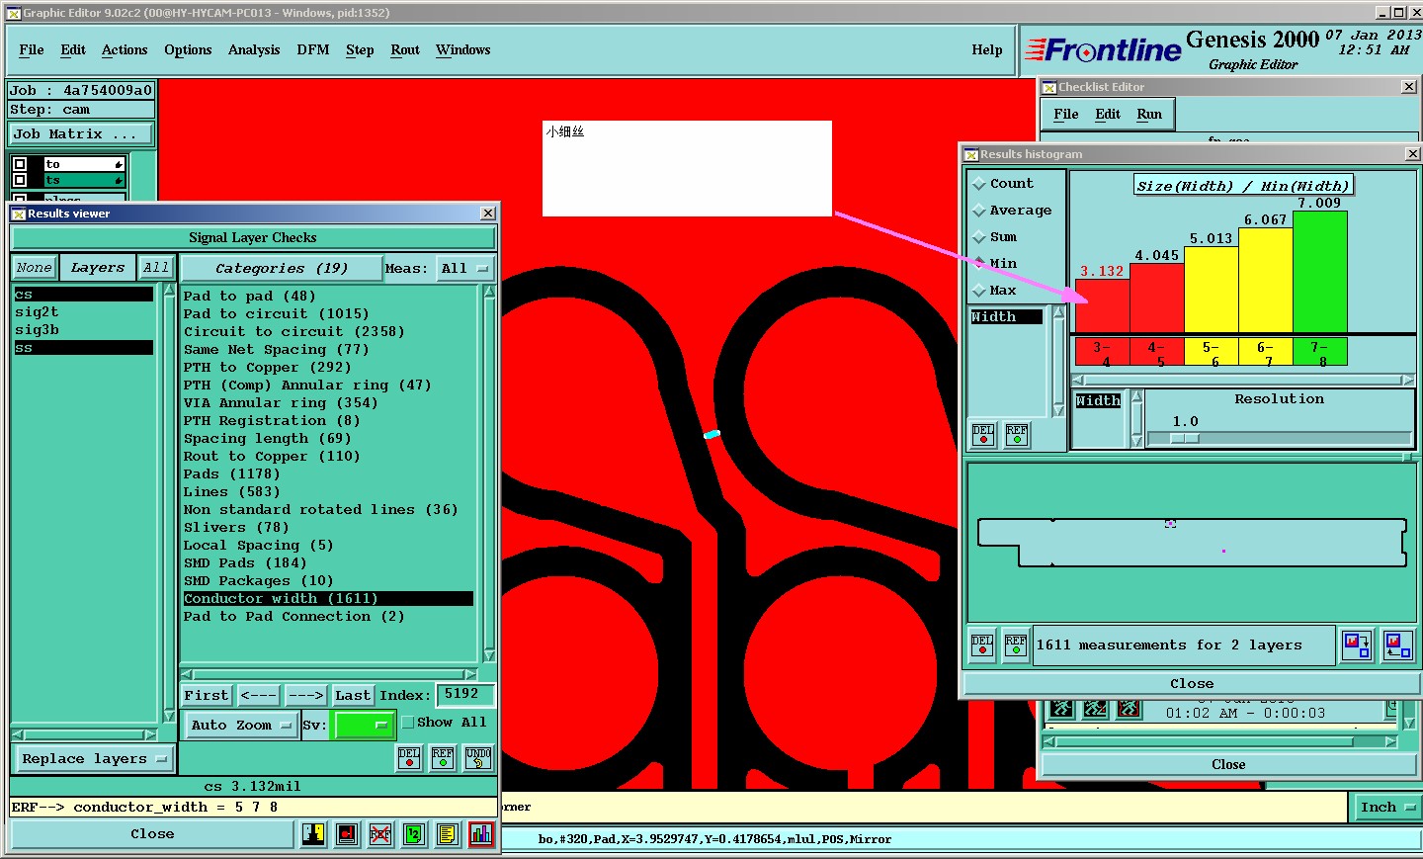The height and width of the screenshot is (859, 1423).
Task: Open the Job Matrix ... selector
Action: click(x=81, y=134)
